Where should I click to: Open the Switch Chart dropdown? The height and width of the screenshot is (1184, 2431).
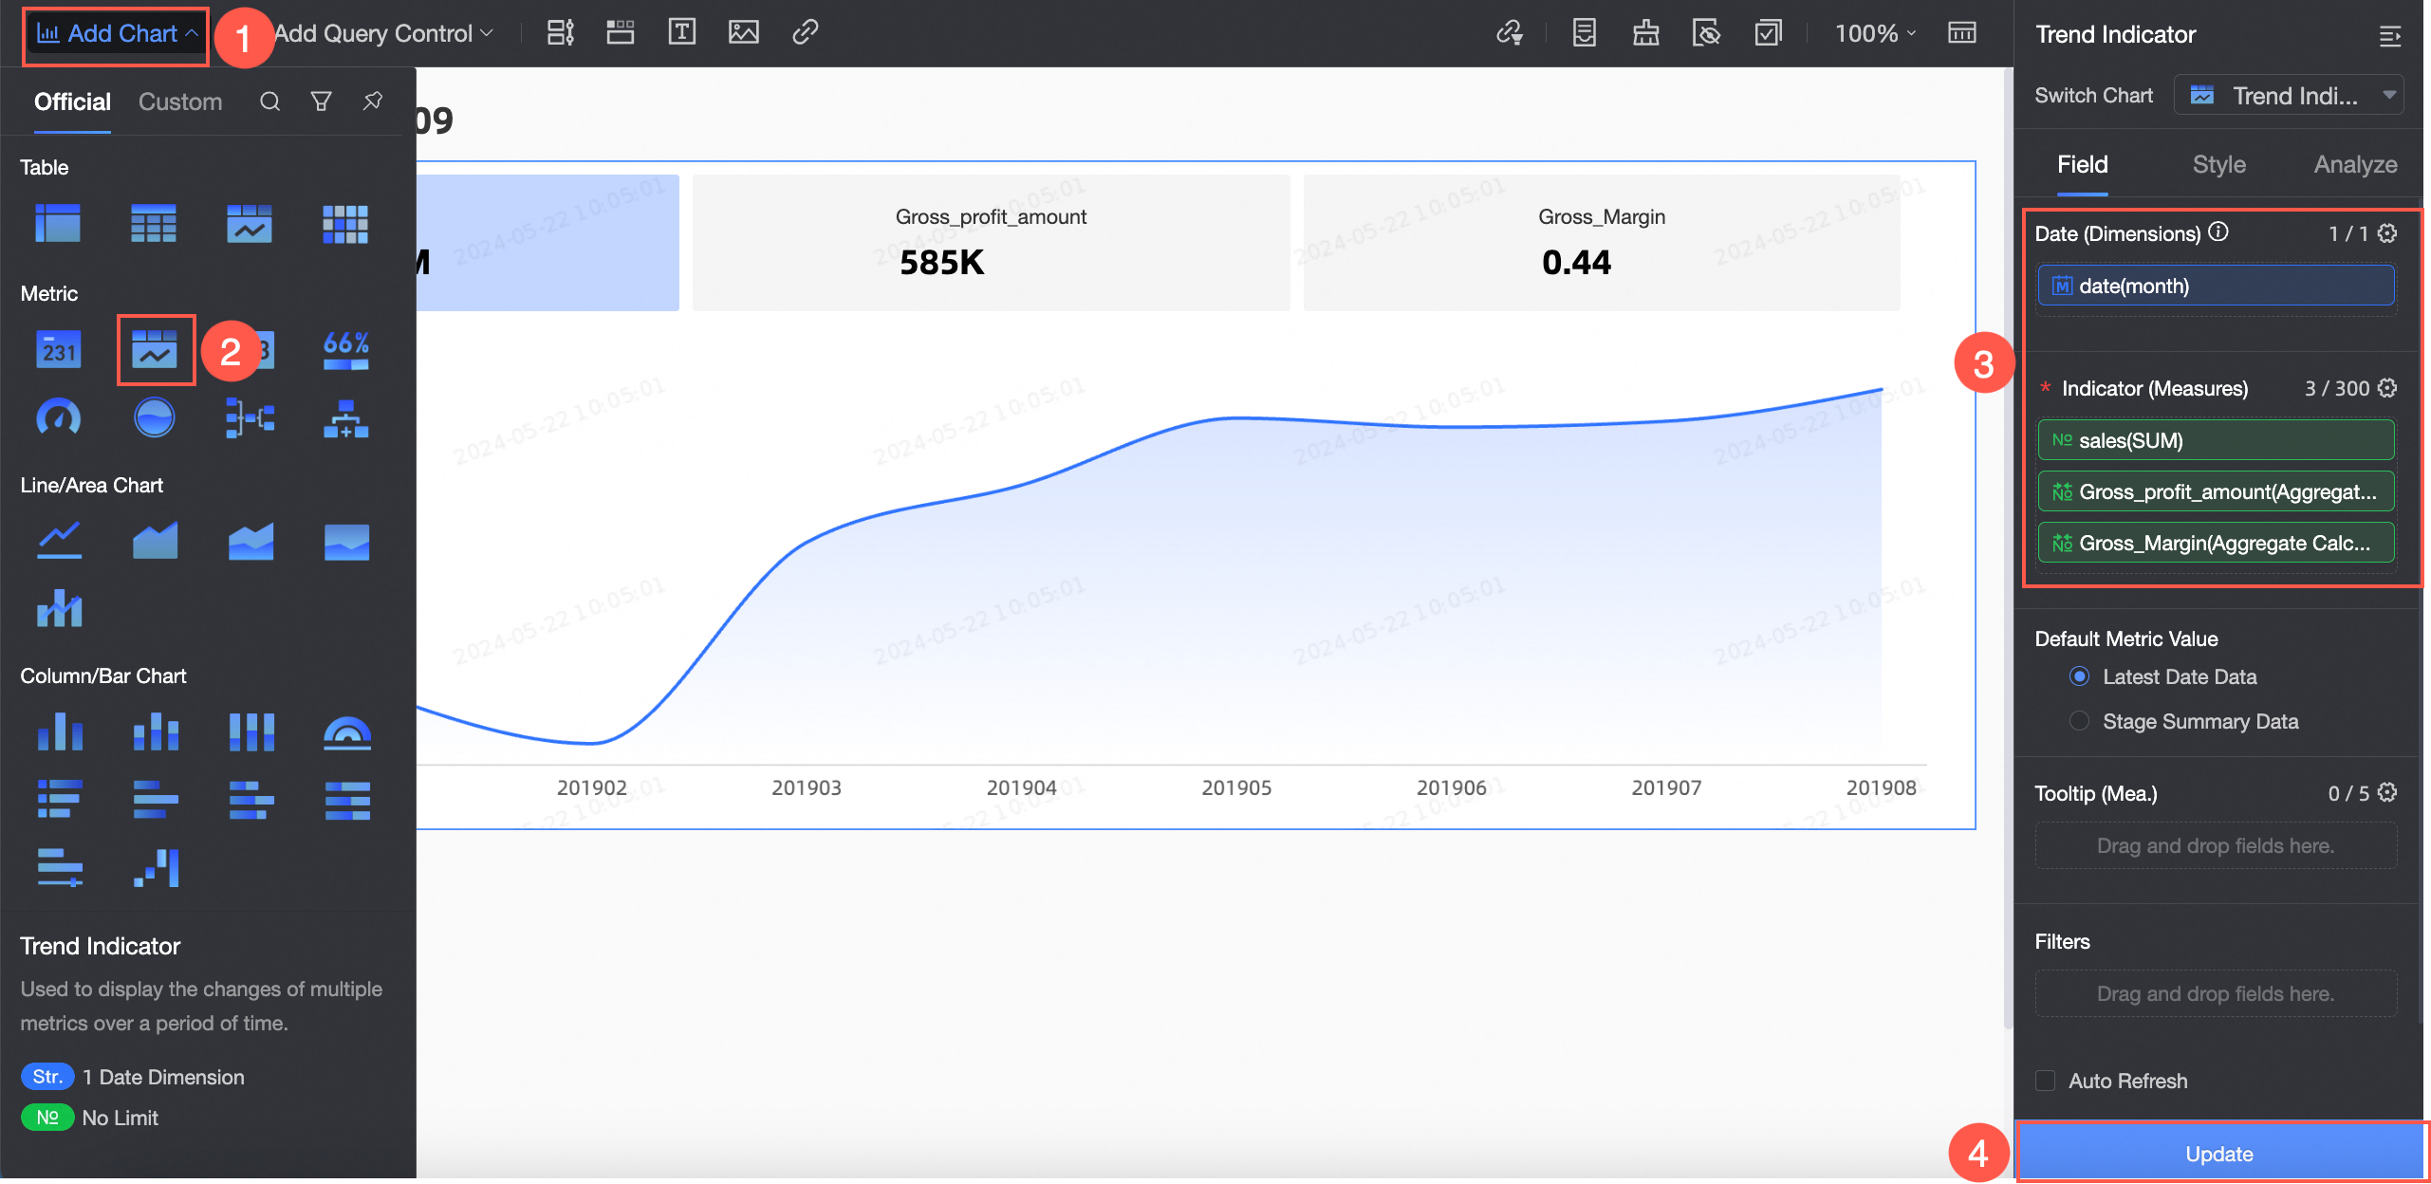point(2289,96)
